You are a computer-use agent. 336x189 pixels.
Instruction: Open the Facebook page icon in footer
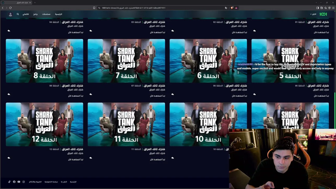14,182
